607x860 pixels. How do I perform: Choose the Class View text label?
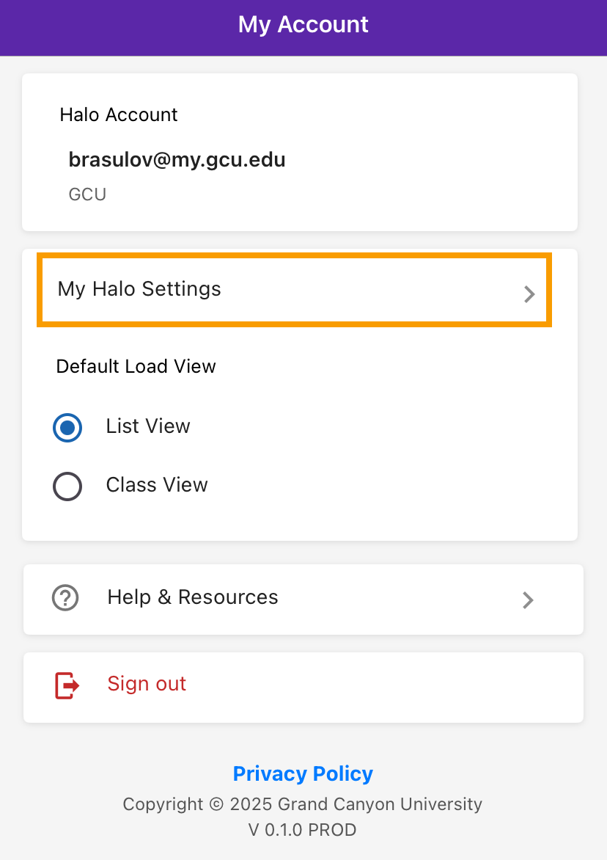pyautogui.click(x=157, y=485)
